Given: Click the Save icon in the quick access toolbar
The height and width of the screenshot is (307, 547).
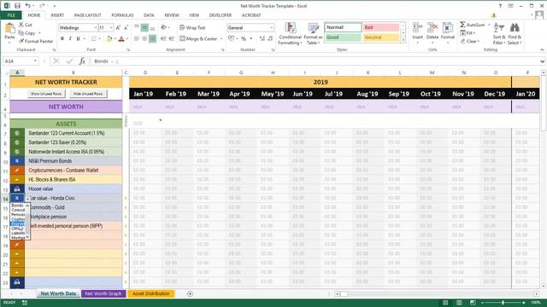Looking at the screenshot, I should pos(17,6).
